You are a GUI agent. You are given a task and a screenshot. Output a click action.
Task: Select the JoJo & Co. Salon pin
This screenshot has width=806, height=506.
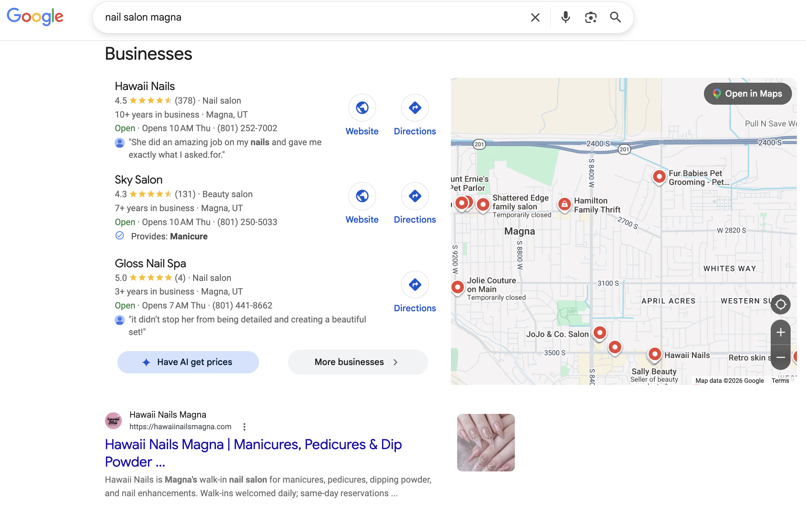click(600, 333)
